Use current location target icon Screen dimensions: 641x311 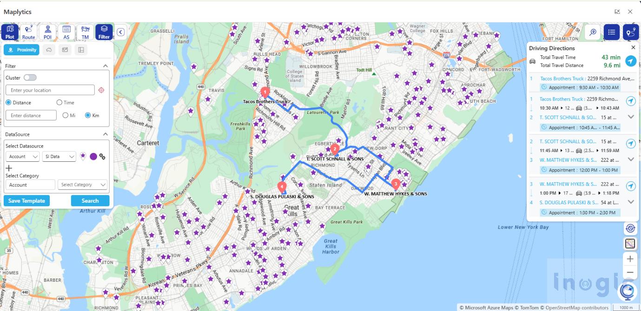pos(101,90)
